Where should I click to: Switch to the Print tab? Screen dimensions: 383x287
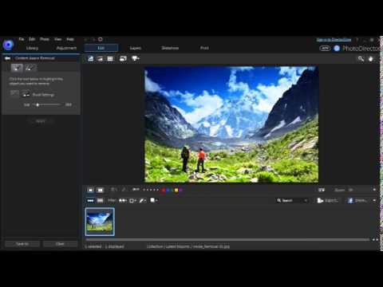pos(204,48)
